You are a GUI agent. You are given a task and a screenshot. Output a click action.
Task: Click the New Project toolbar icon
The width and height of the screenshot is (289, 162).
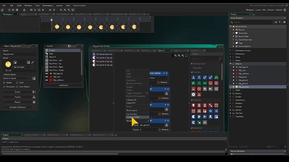tap(9, 10)
